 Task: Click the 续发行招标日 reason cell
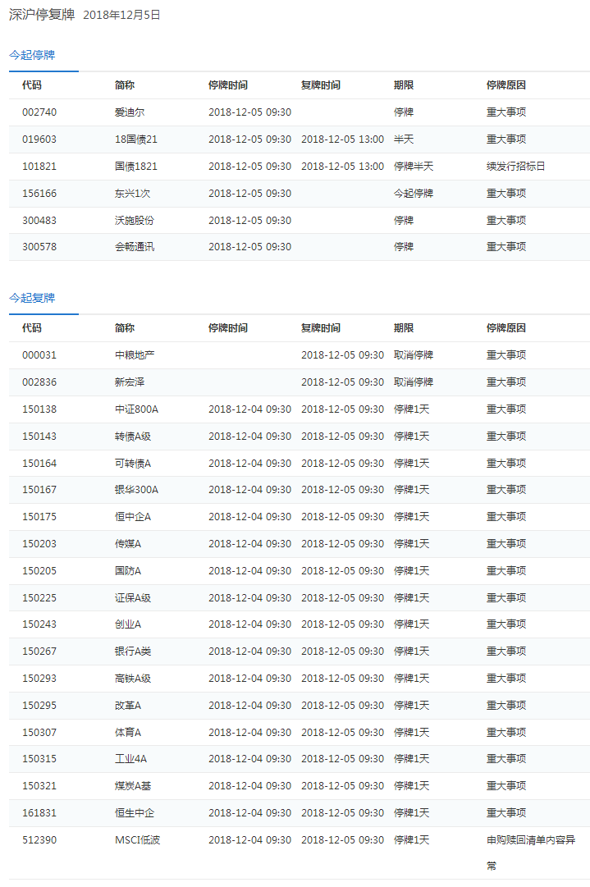click(x=515, y=167)
